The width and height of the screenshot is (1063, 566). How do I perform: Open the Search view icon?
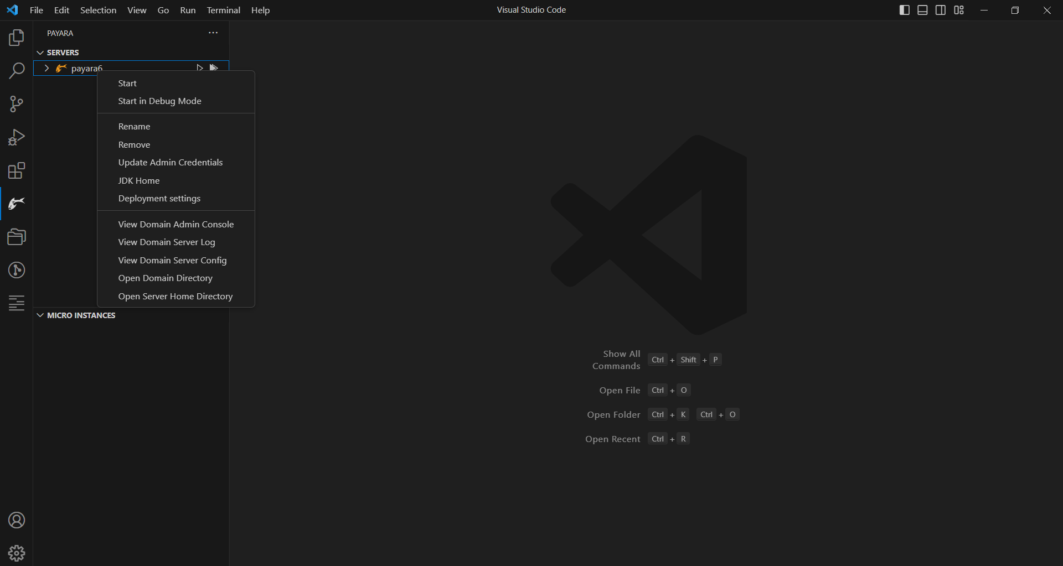pos(17,71)
